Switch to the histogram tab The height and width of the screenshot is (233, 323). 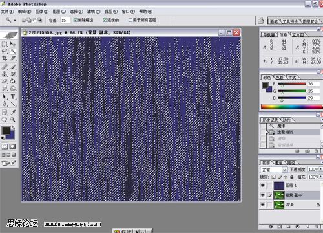298,34
